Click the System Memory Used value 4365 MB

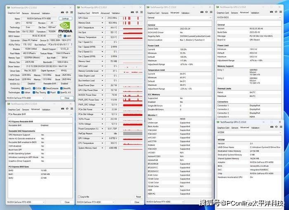[111, 148]
